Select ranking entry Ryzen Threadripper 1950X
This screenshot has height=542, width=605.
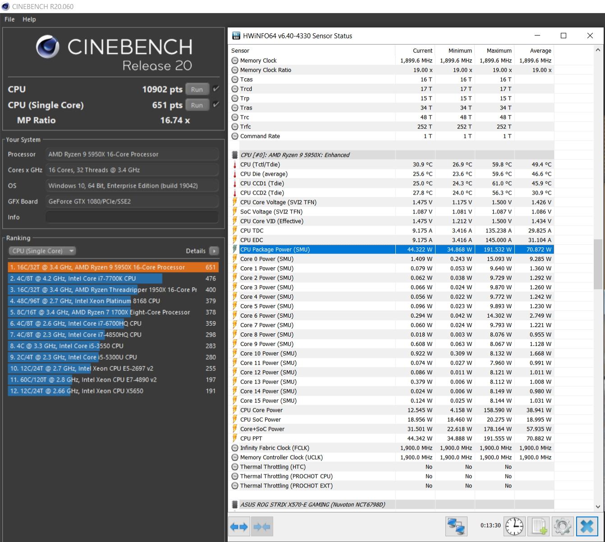[x=113, y=290]
